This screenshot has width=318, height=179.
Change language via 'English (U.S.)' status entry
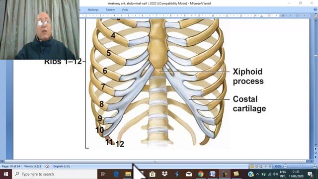coord(62,167)
